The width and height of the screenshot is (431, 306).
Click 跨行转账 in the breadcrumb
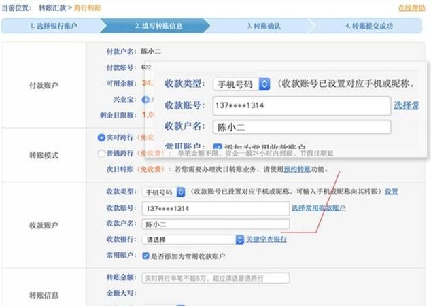pos(88,7)
